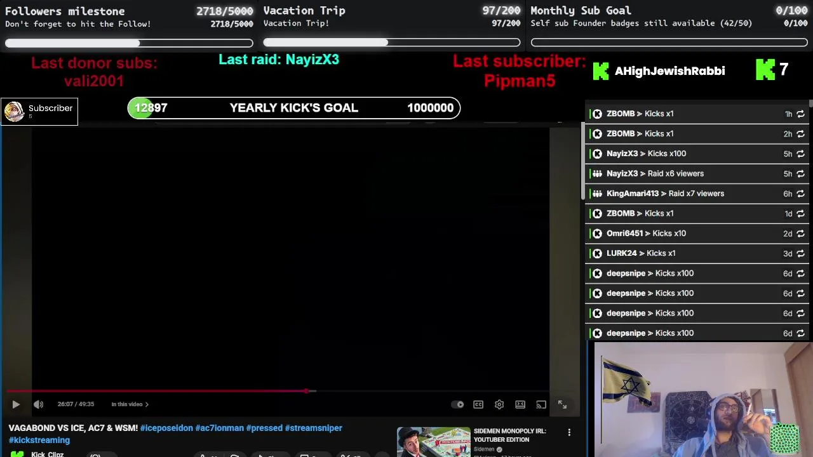
Task: Click the 1000000 yearly goal target
Action: (430, 108)
